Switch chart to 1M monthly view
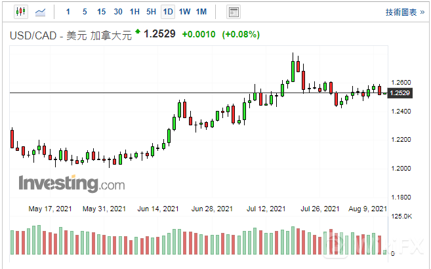Image resolution: width=431 pixels, height=269 pixels. (x=201, y=12)
